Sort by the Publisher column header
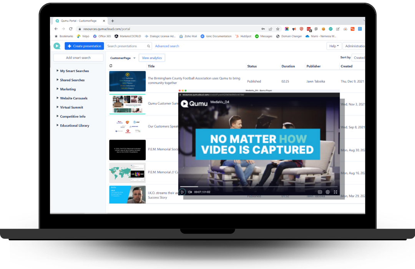The width and height of the screenshot is (415, 269). pos(314,66)
